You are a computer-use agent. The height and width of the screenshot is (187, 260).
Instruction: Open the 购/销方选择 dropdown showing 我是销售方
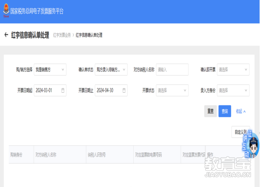tap(50, 70)
